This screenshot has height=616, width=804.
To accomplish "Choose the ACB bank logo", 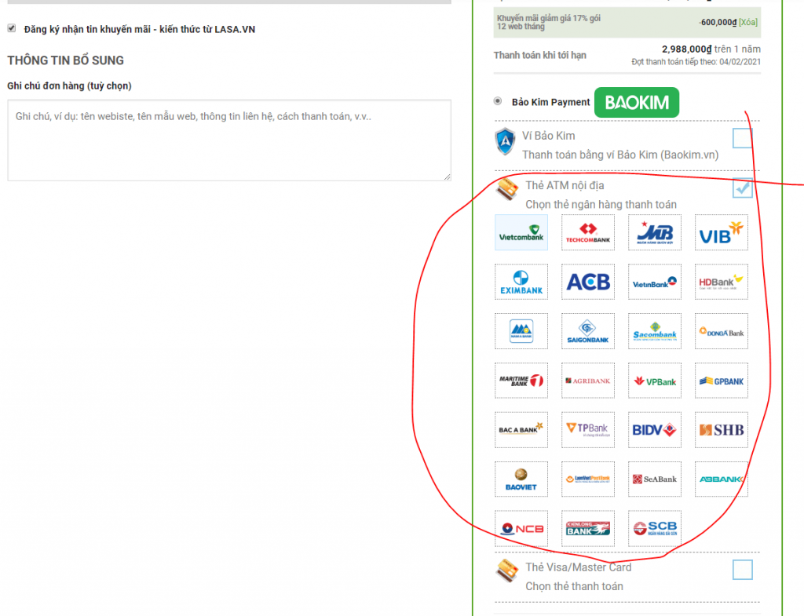I will pos(587,282).
